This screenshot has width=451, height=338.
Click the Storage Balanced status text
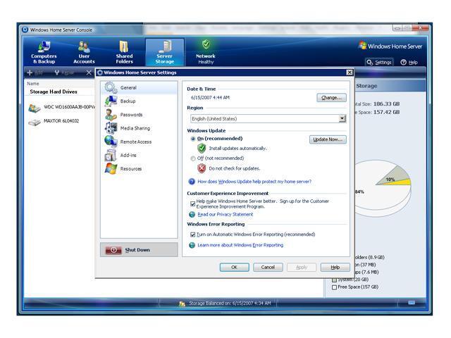point(230,303)
